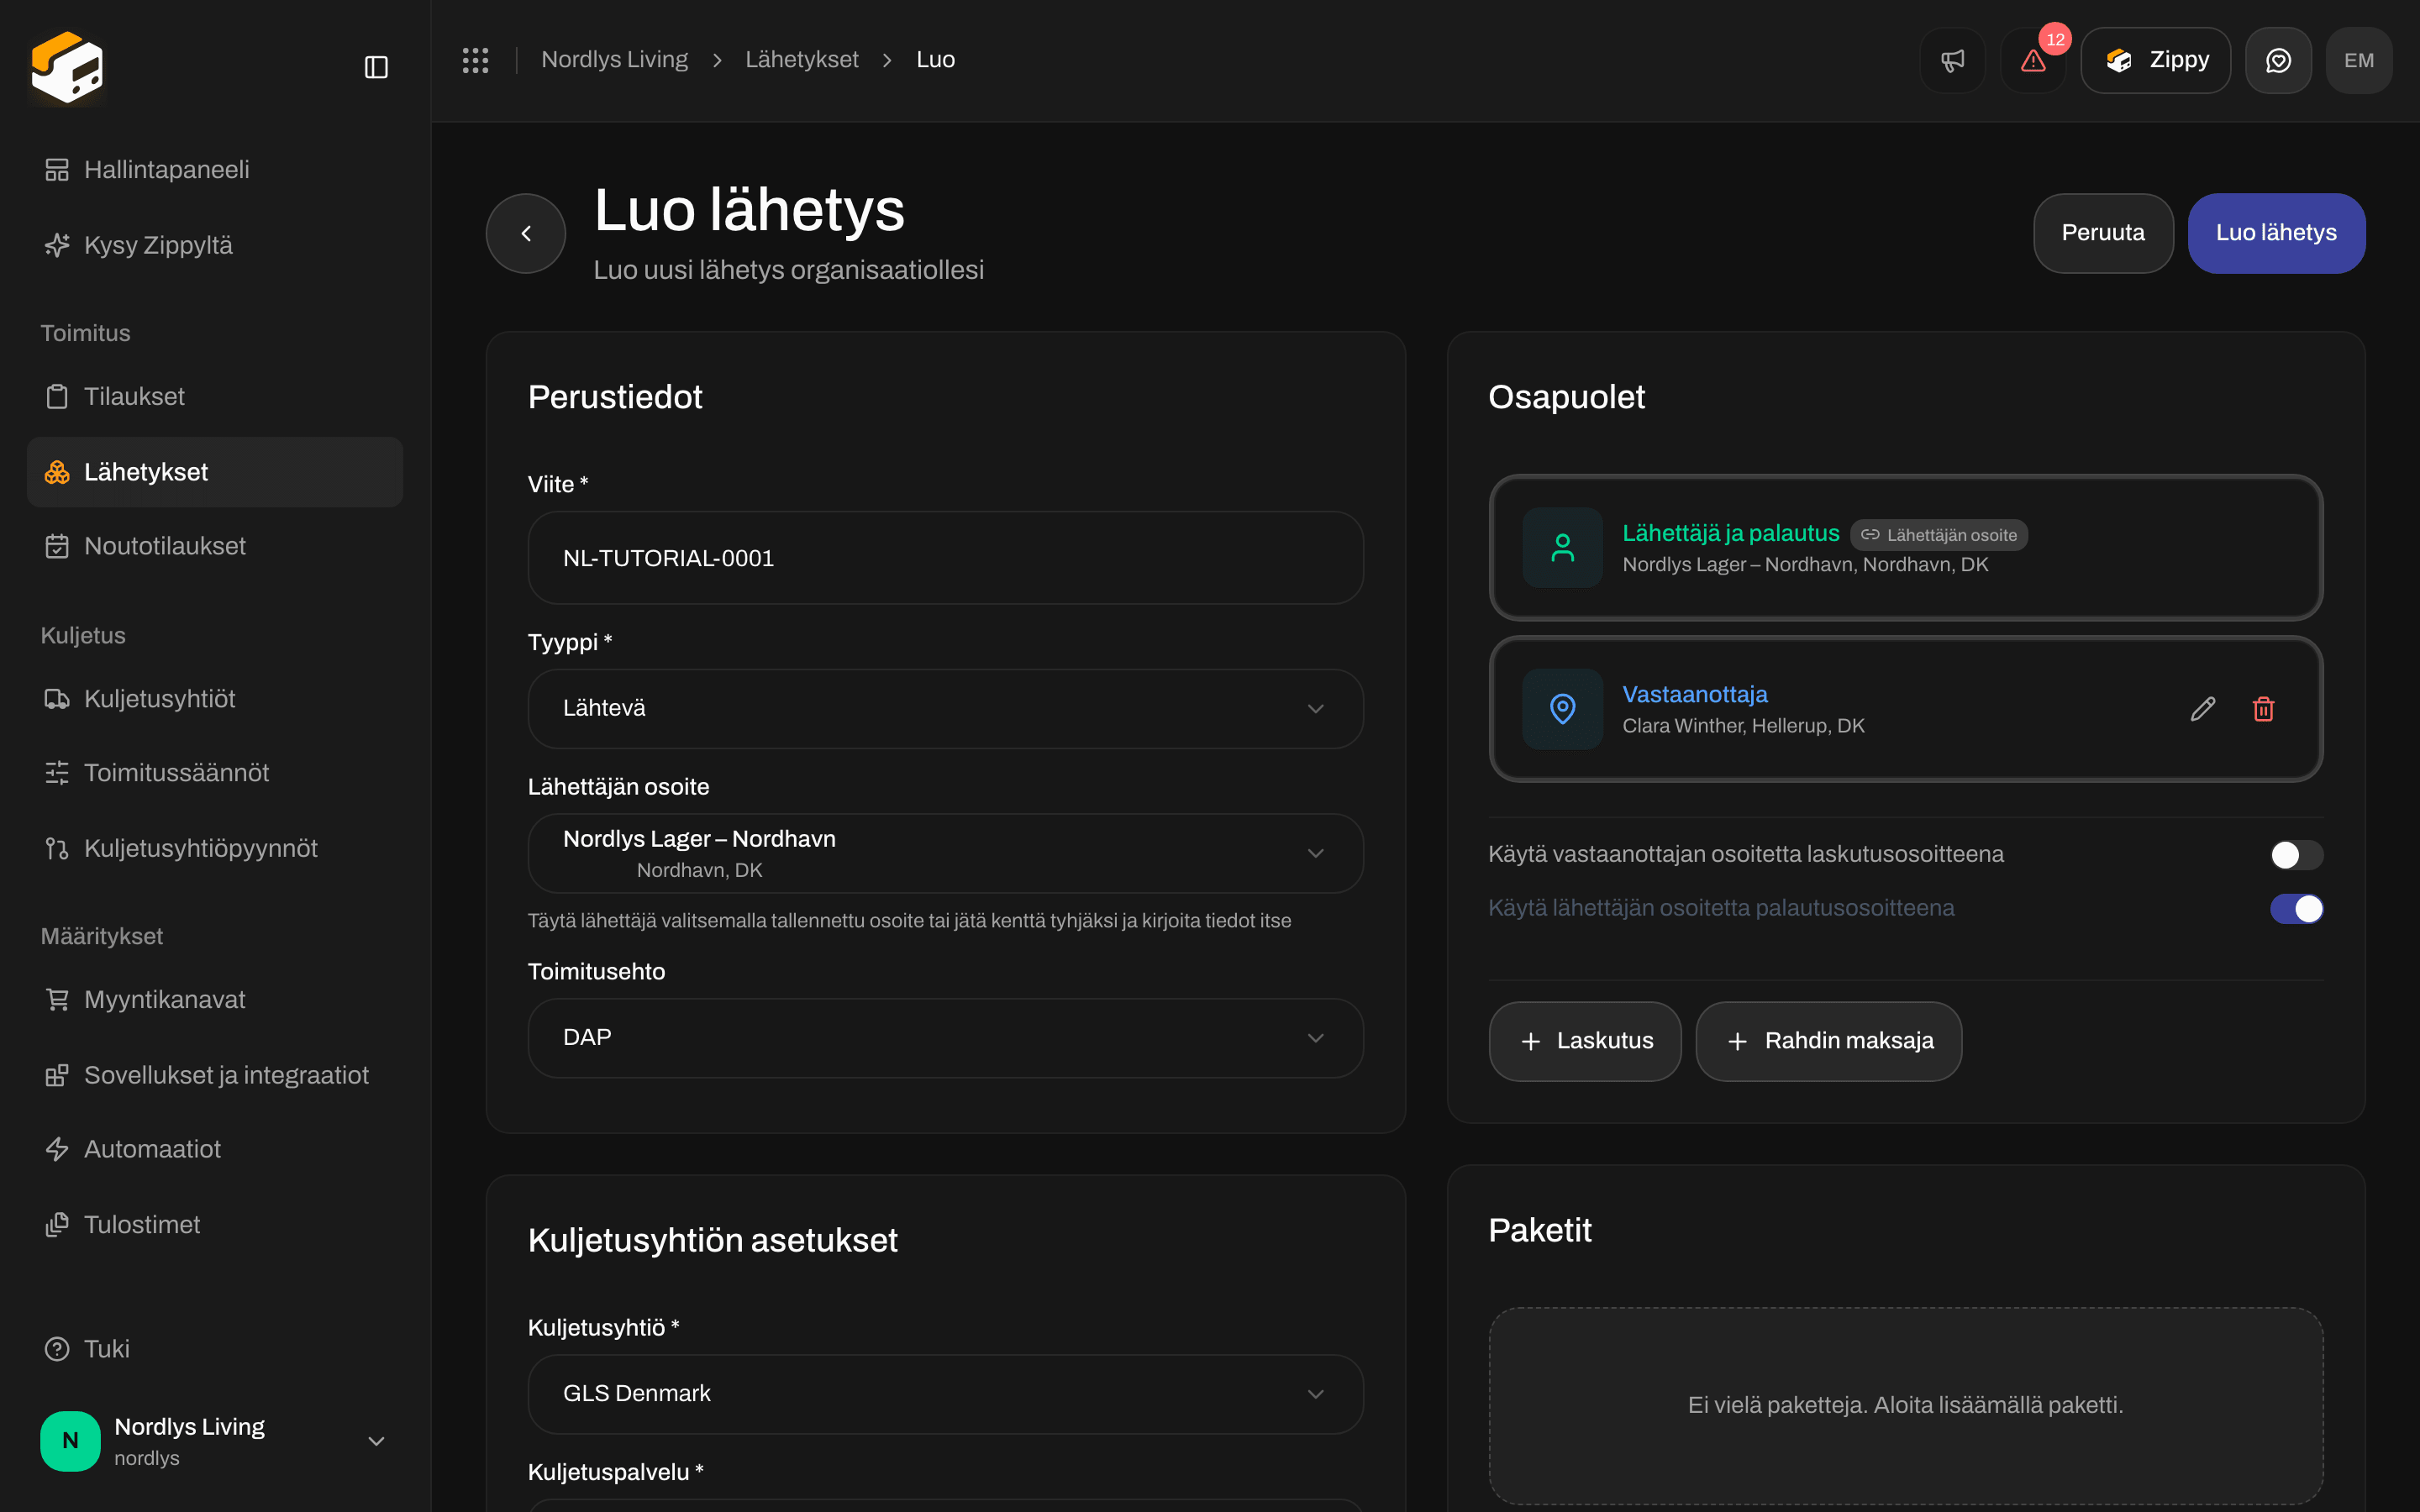This screenshot has height=1512, width=2420.
Task: Open Toimitussäännöt in the sidebar
Action: point(215,773)
